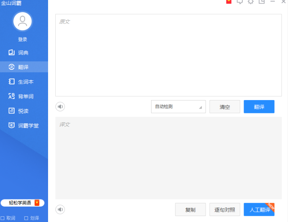Open the feedback message icon
The image size is (288, 222).
[240, 2]
